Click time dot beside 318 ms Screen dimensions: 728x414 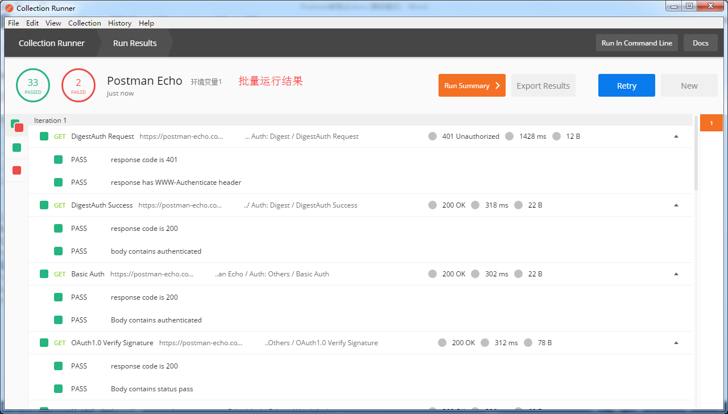click(x=475, y=205)
